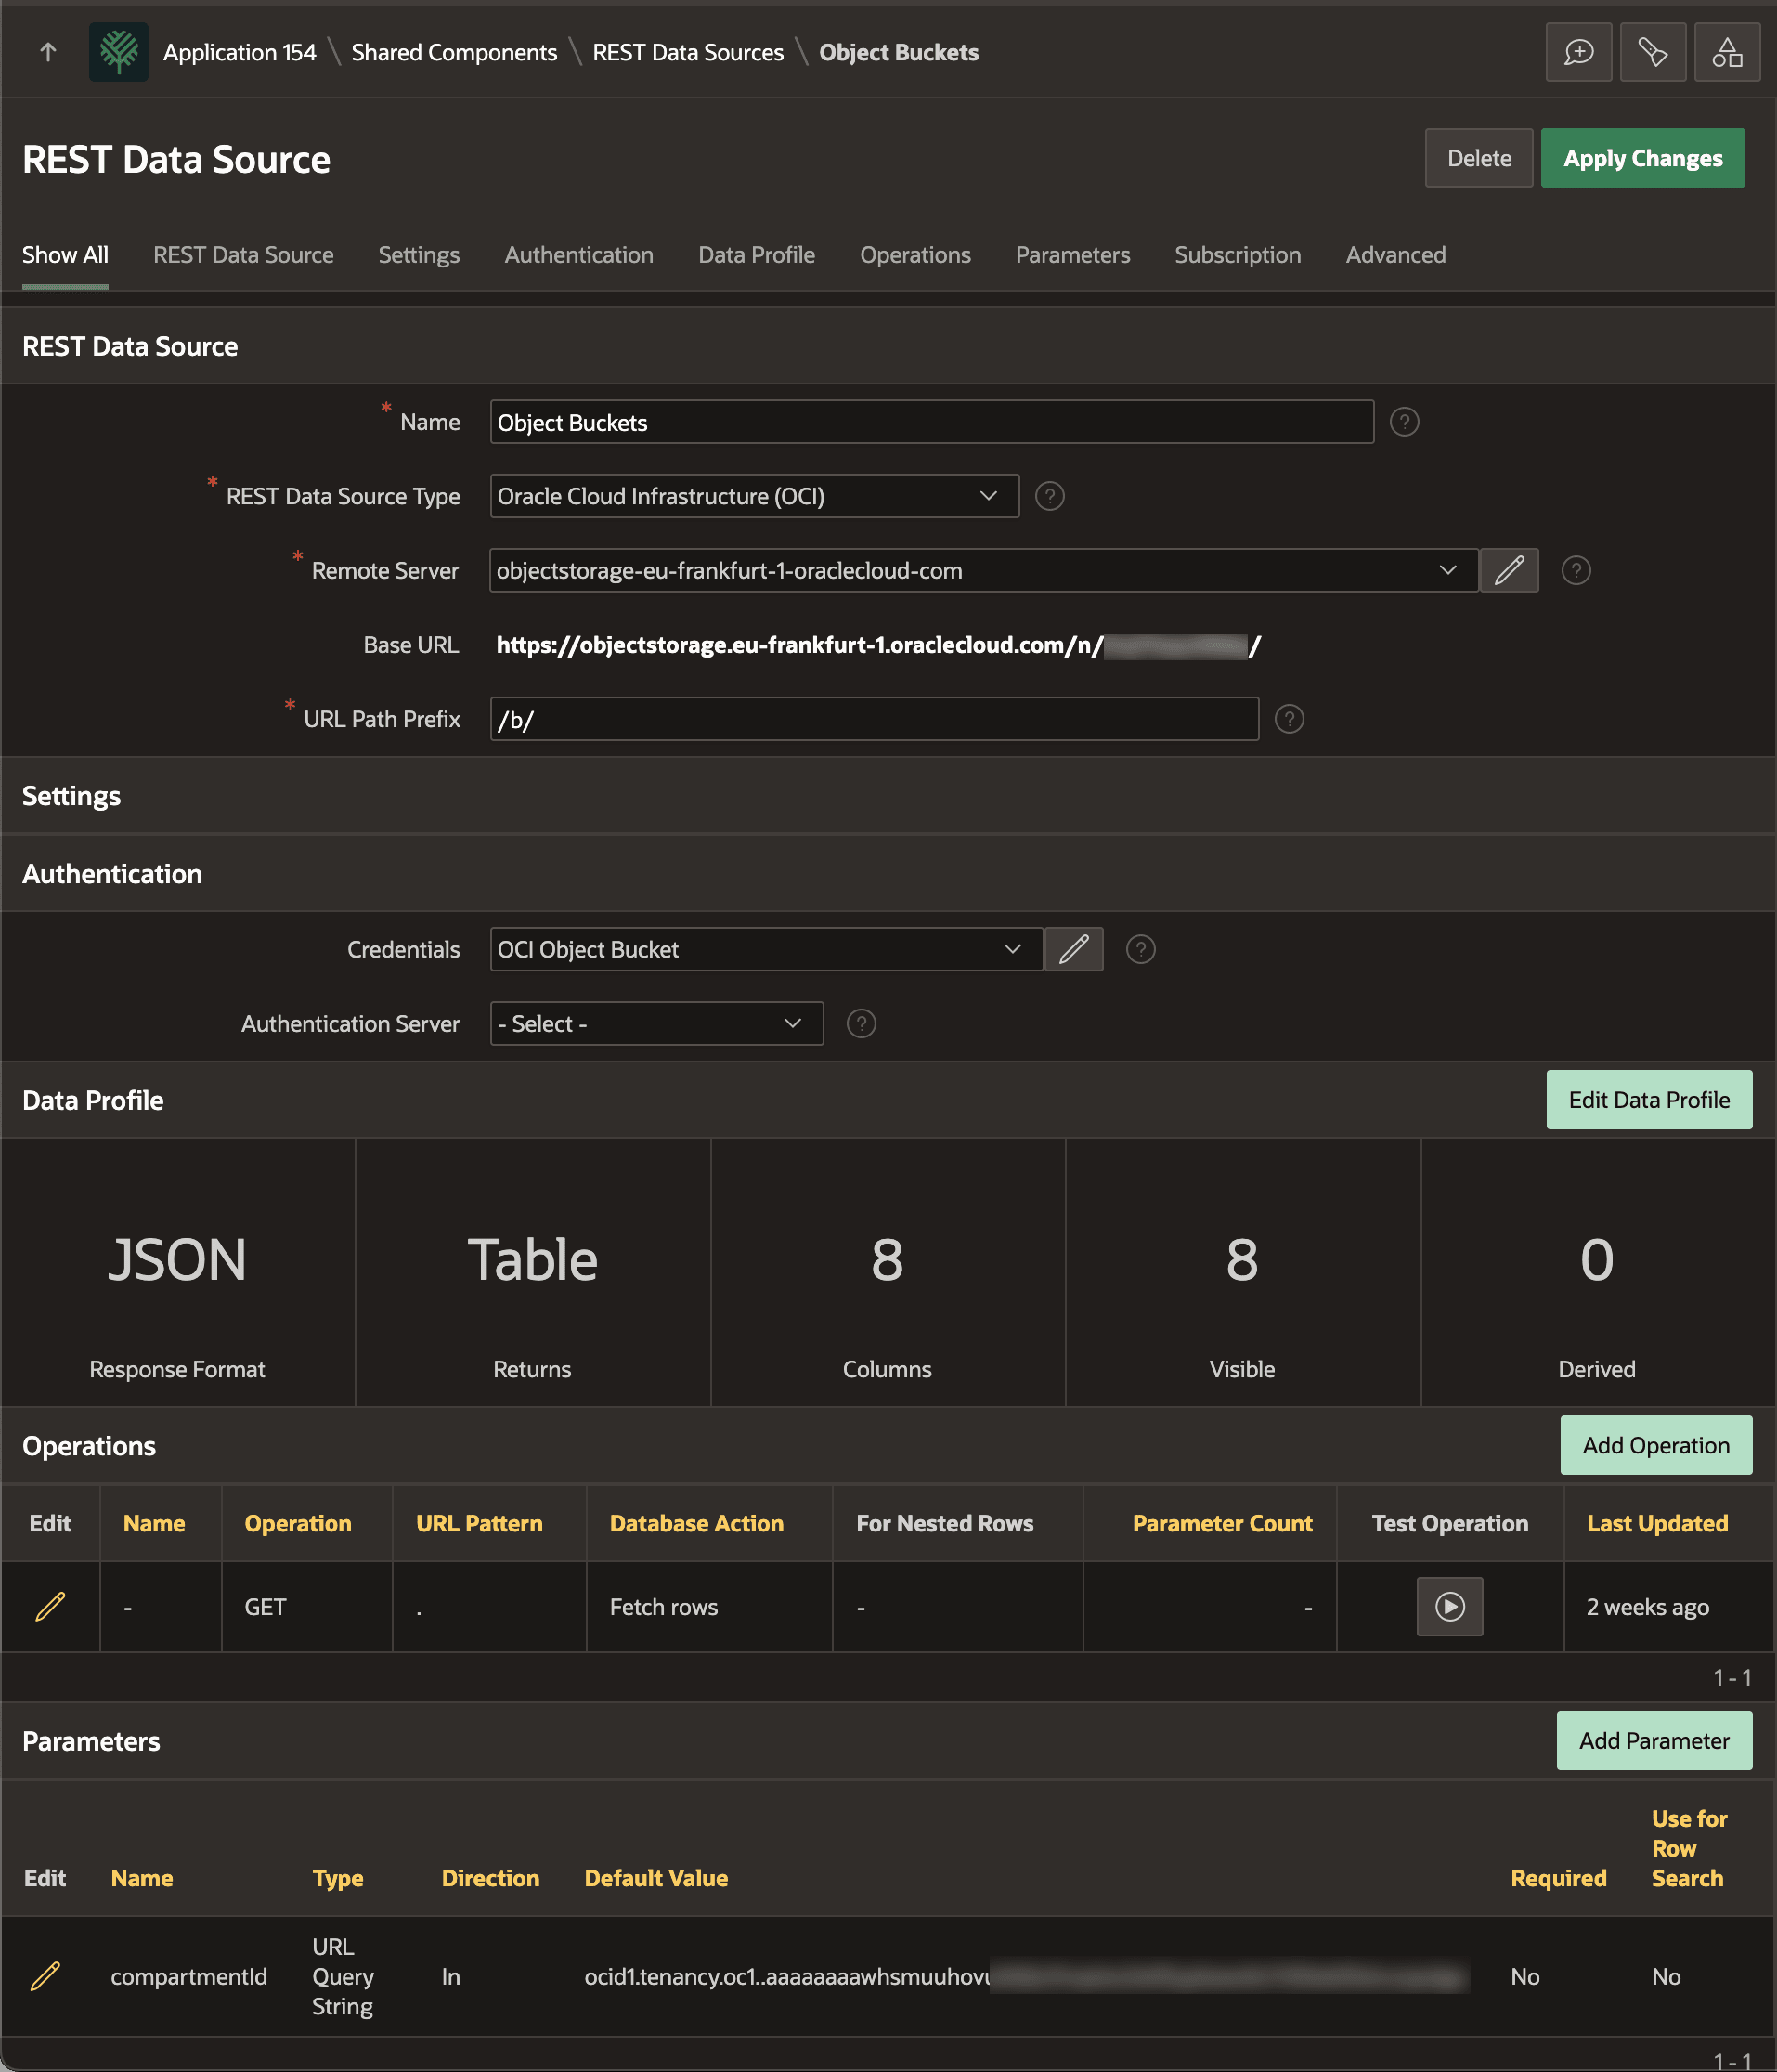The width and height of the screenshot is (1777, 2072).
Task: Click the up arrow navigation icon
Action: tap(48, 52)
